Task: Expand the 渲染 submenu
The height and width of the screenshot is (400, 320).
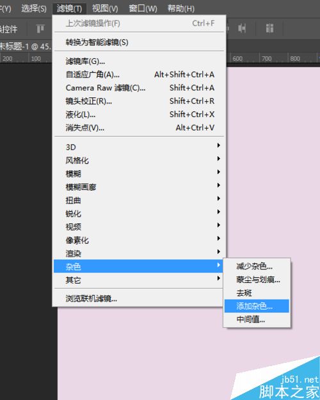Action: coord(139,253)
